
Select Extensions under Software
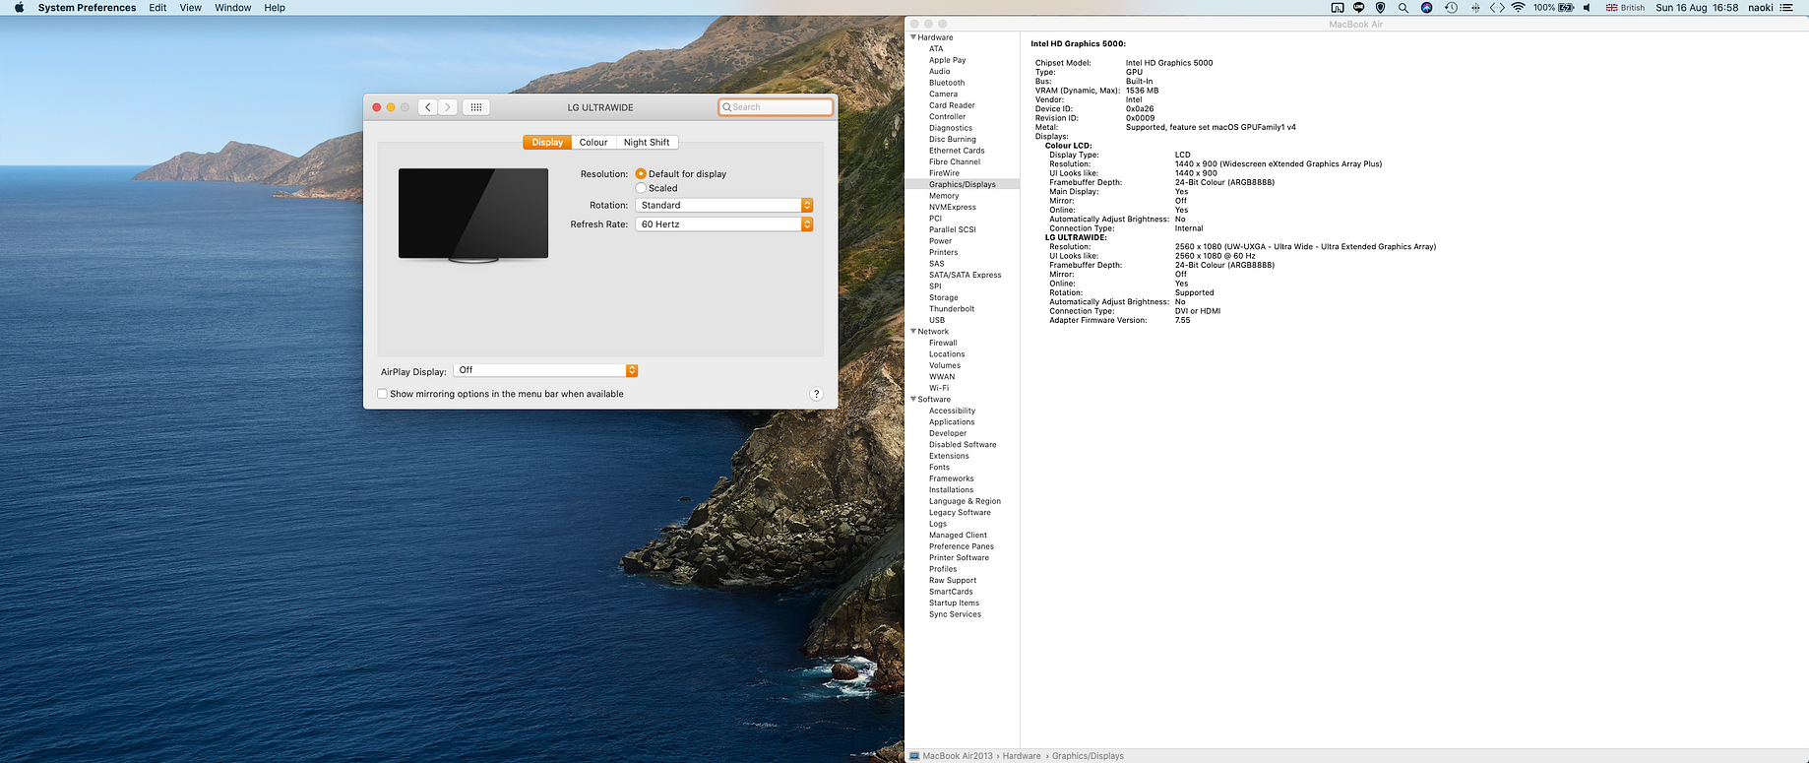pos(949,456)
